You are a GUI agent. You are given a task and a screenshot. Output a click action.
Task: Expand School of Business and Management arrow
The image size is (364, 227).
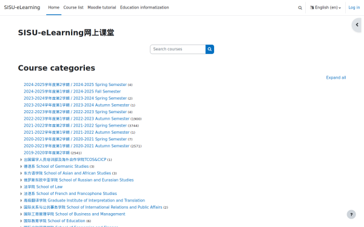point(21,214)
